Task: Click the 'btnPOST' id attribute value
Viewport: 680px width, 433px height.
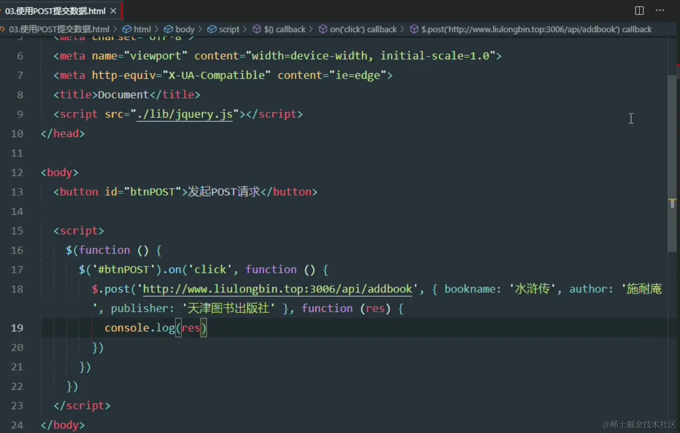Action: pyautogui.click(x=152, y=191)
